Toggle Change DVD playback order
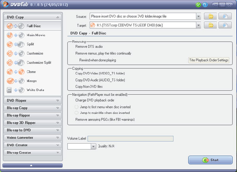The image size is (237, 172). pyautogui.click(x=95, y=100)
